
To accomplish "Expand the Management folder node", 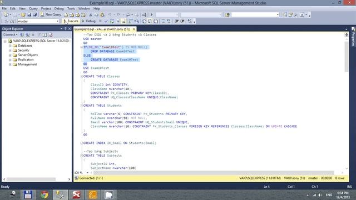I will pos(10,64).
